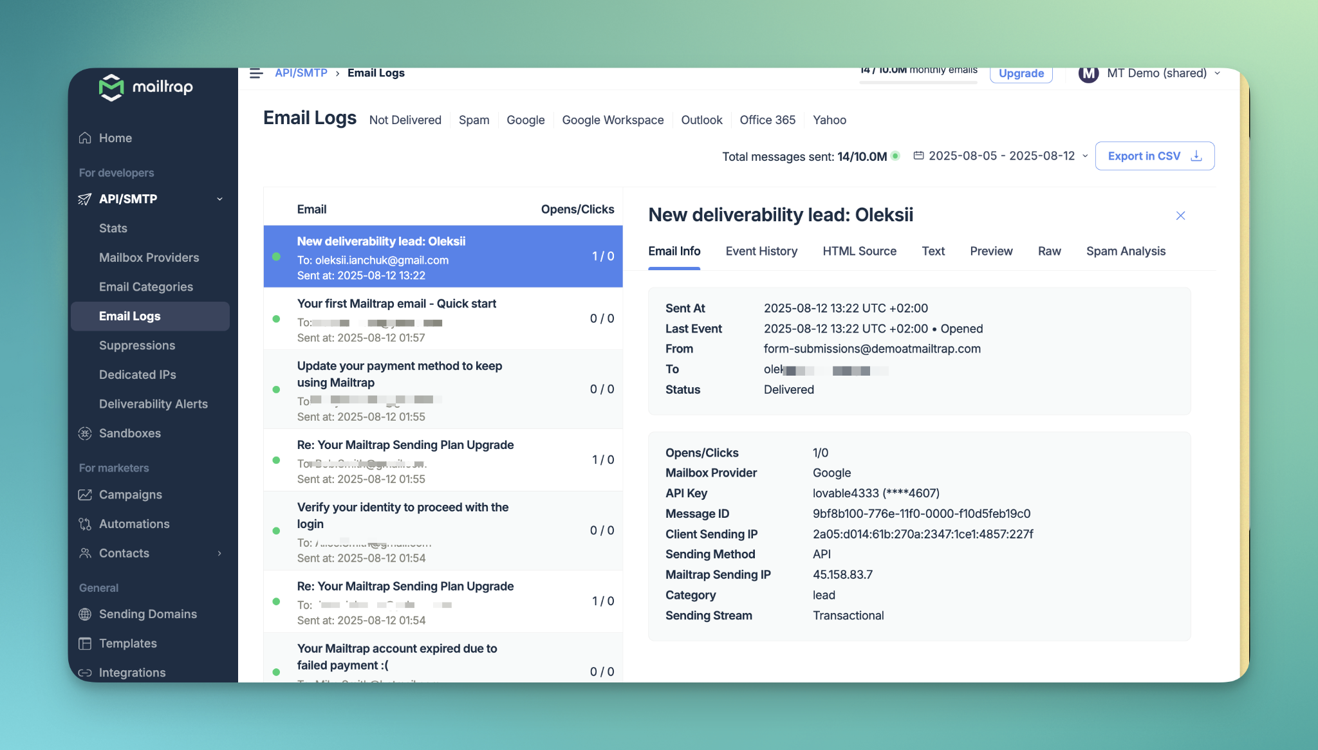
Task: Select 'Verify your identity to proceed' email row
Action: pos(443,531)
